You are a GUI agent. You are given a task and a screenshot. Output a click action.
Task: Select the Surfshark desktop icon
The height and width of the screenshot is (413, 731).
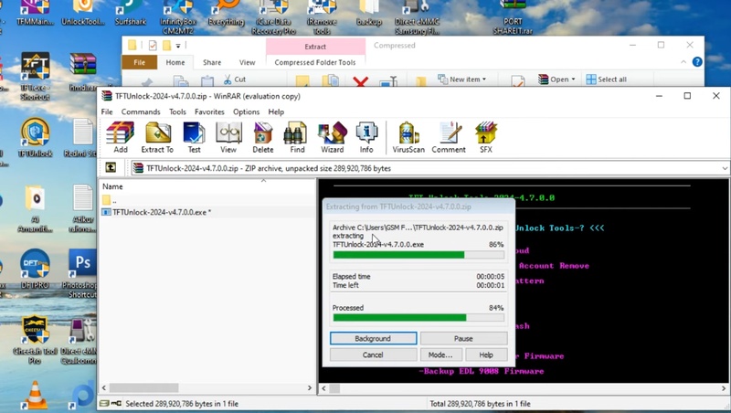[131, 13]
